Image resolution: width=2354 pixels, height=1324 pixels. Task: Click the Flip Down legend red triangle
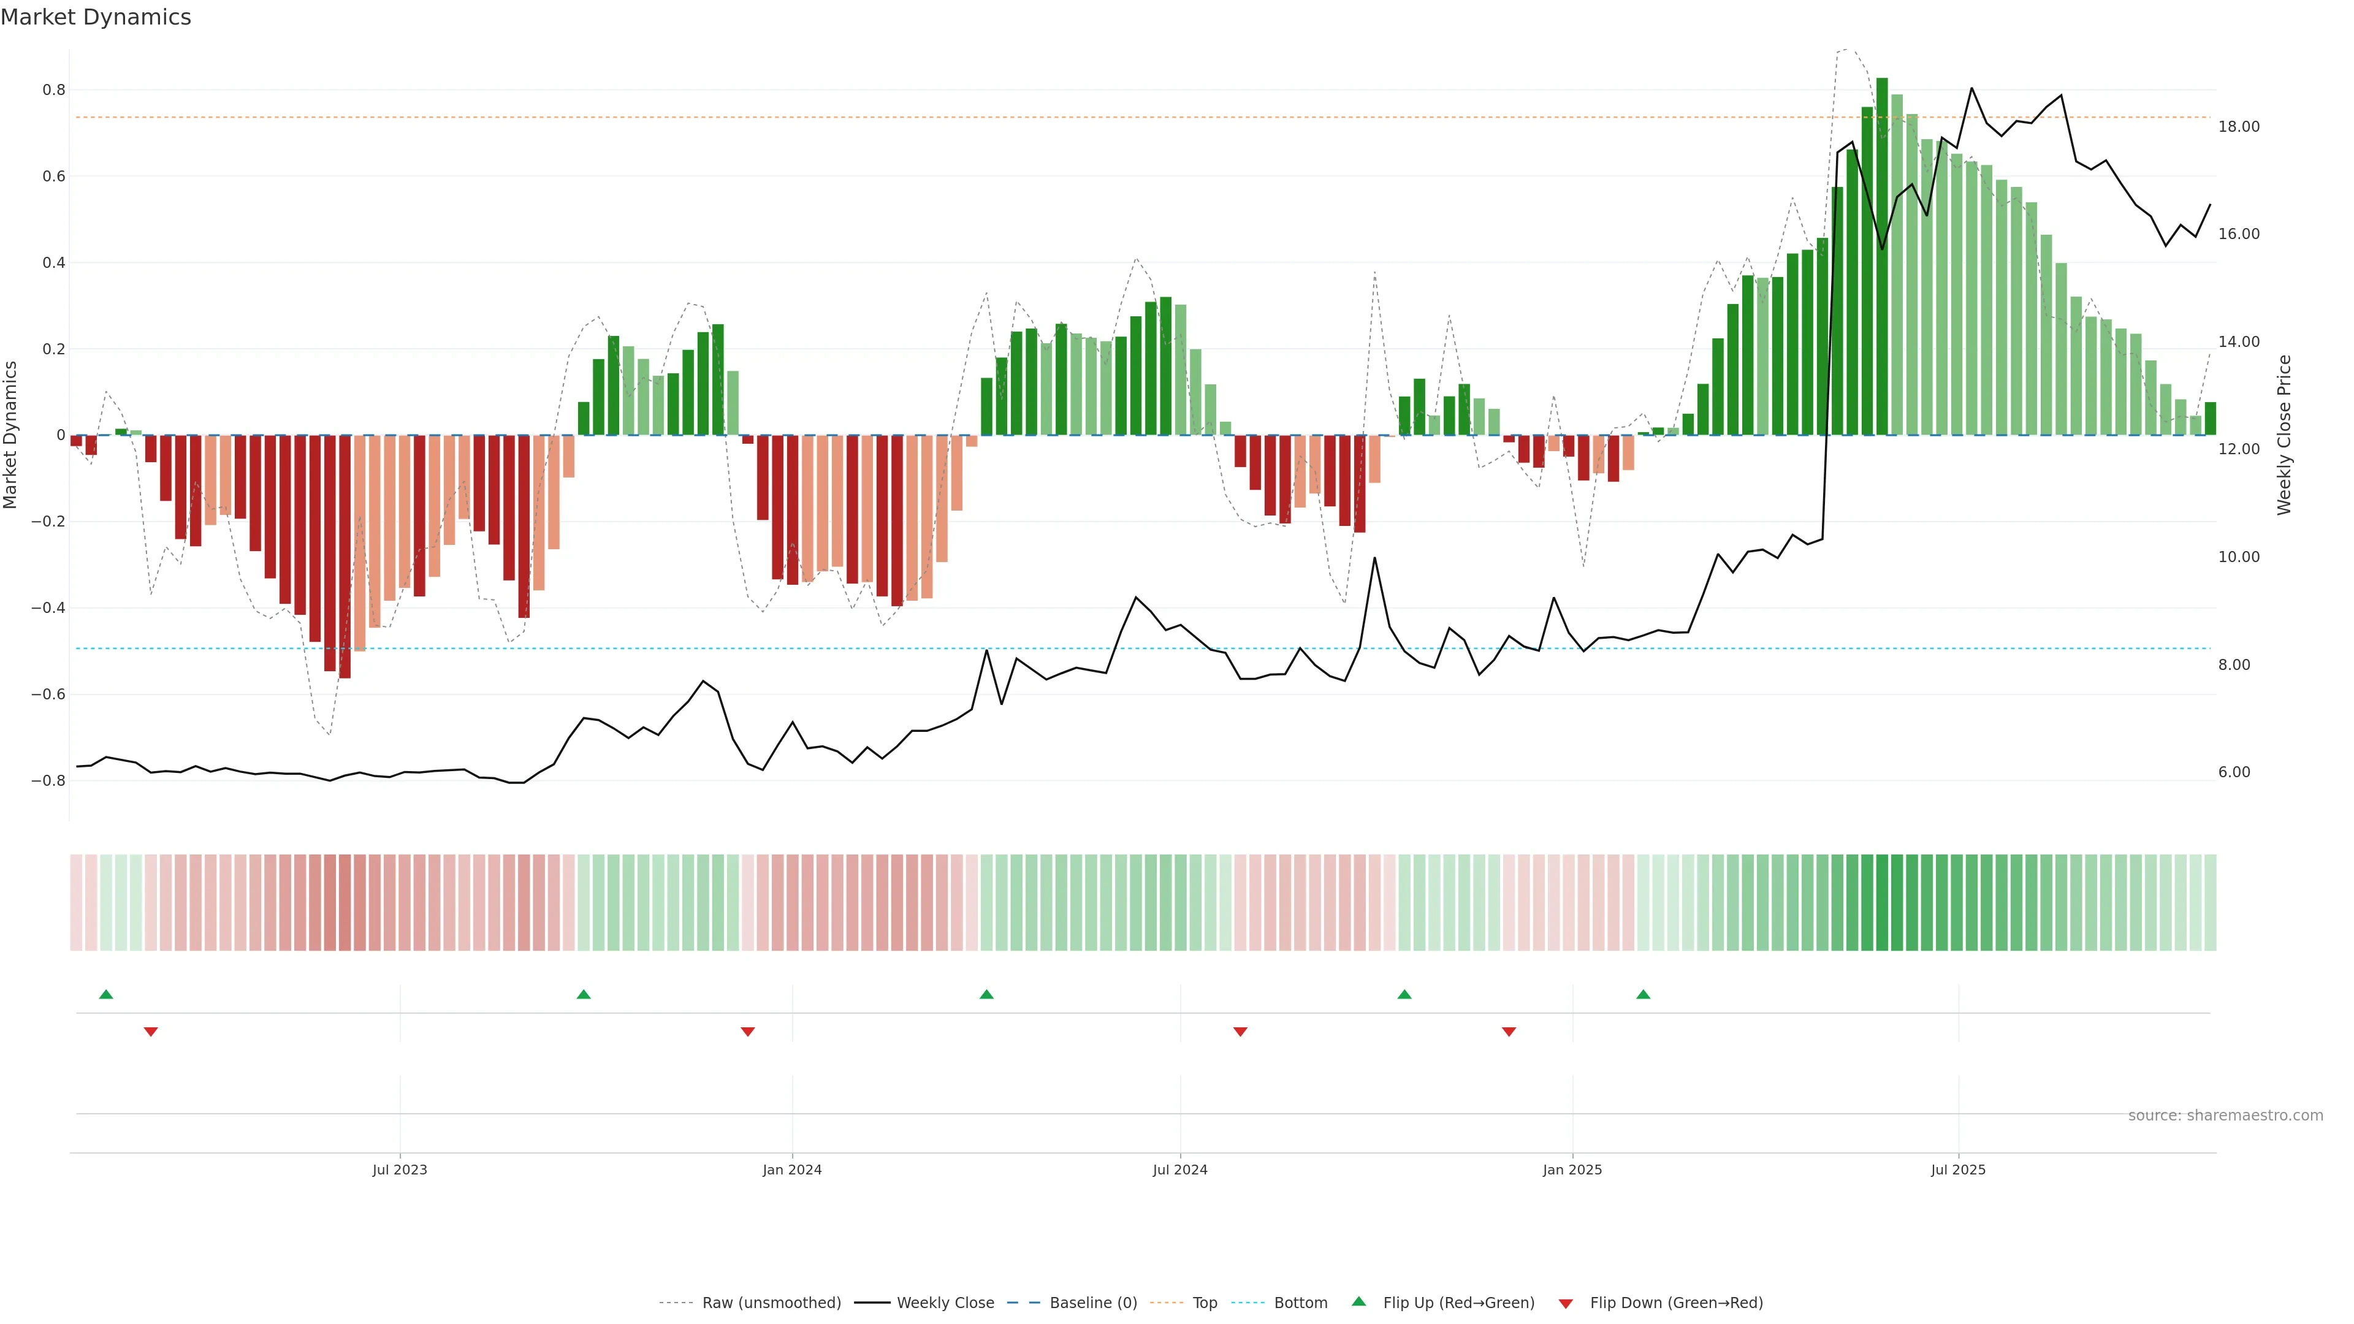[x=1566, y=1304]
